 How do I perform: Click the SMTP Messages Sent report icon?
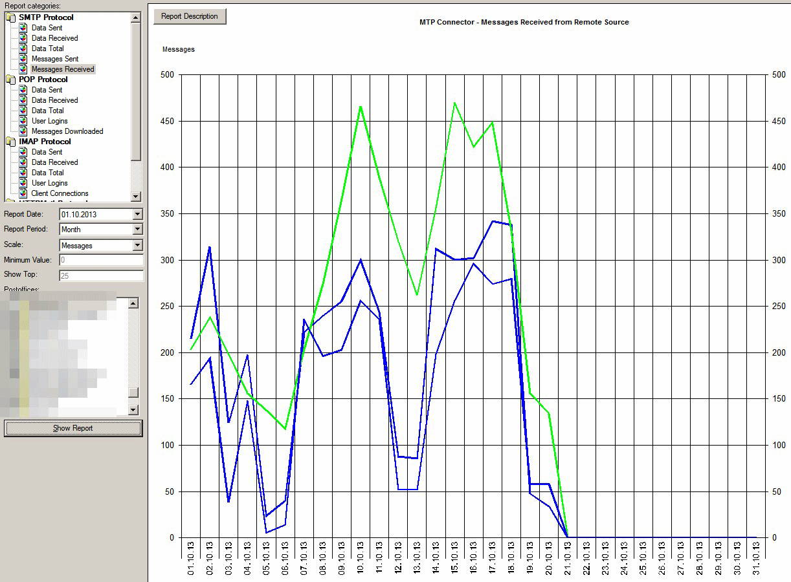point(23,59)
